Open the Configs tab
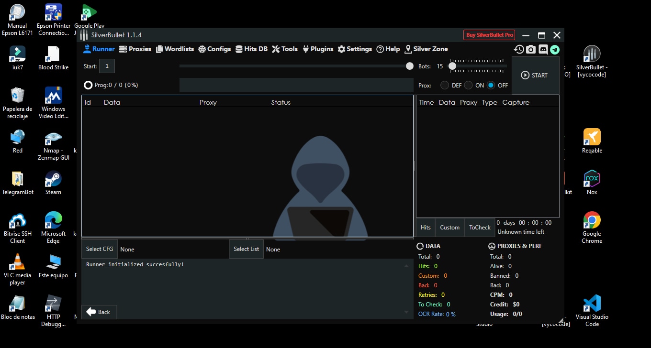This screenshot has width=651, height=348. (x=214, y=49)
